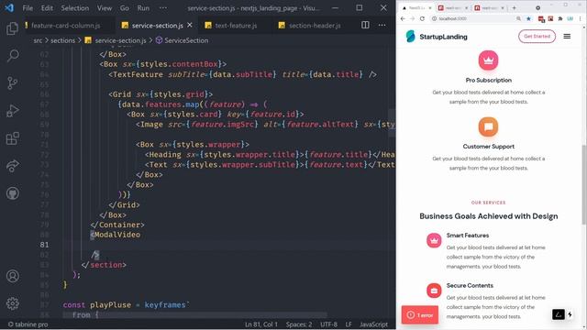The image size is (587, 330).
Task: Click tabnine pro in status bar
Action: 28,324
